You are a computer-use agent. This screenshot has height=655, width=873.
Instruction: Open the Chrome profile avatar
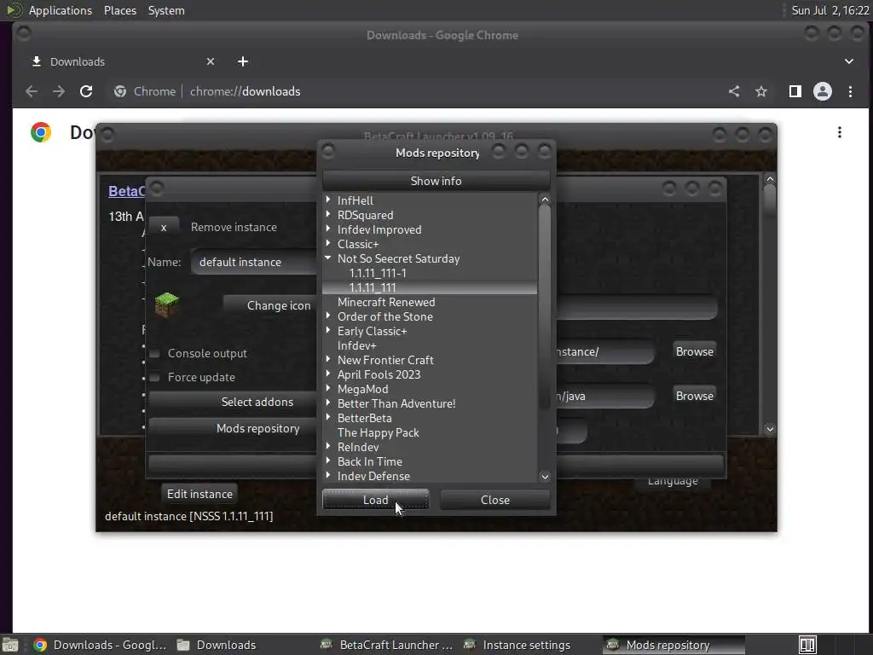coord(823,91)
